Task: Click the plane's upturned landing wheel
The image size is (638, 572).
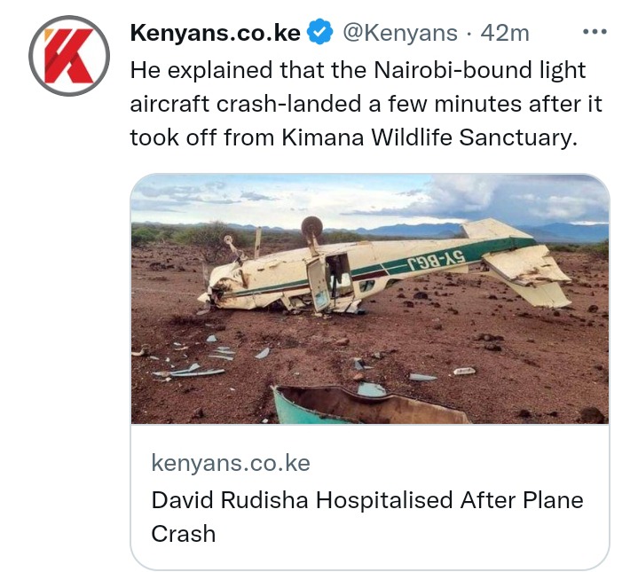Action: tap(312, 225)
